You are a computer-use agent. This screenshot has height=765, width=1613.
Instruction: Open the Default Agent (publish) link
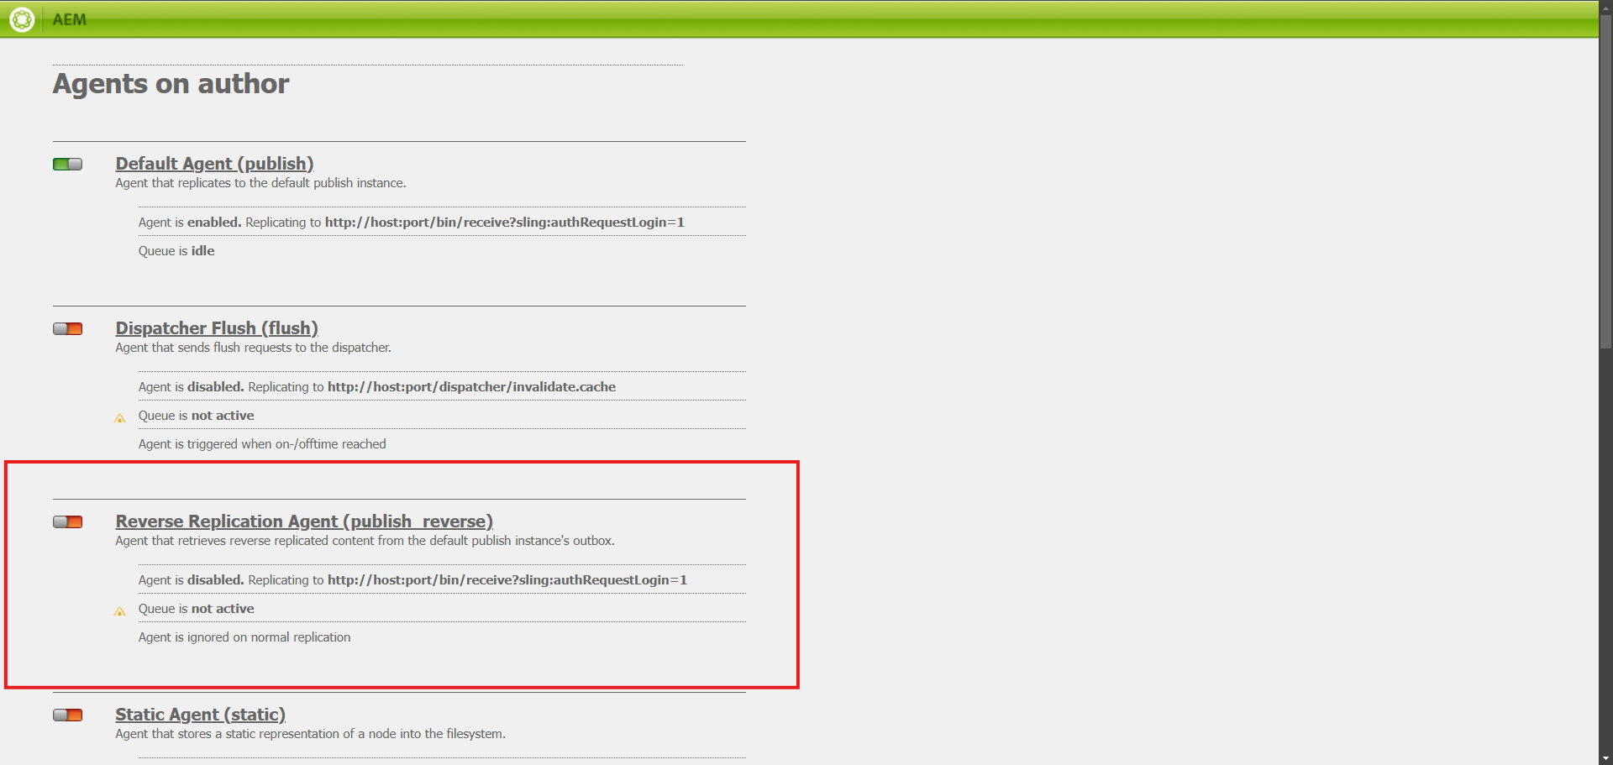tap(214, 164)
